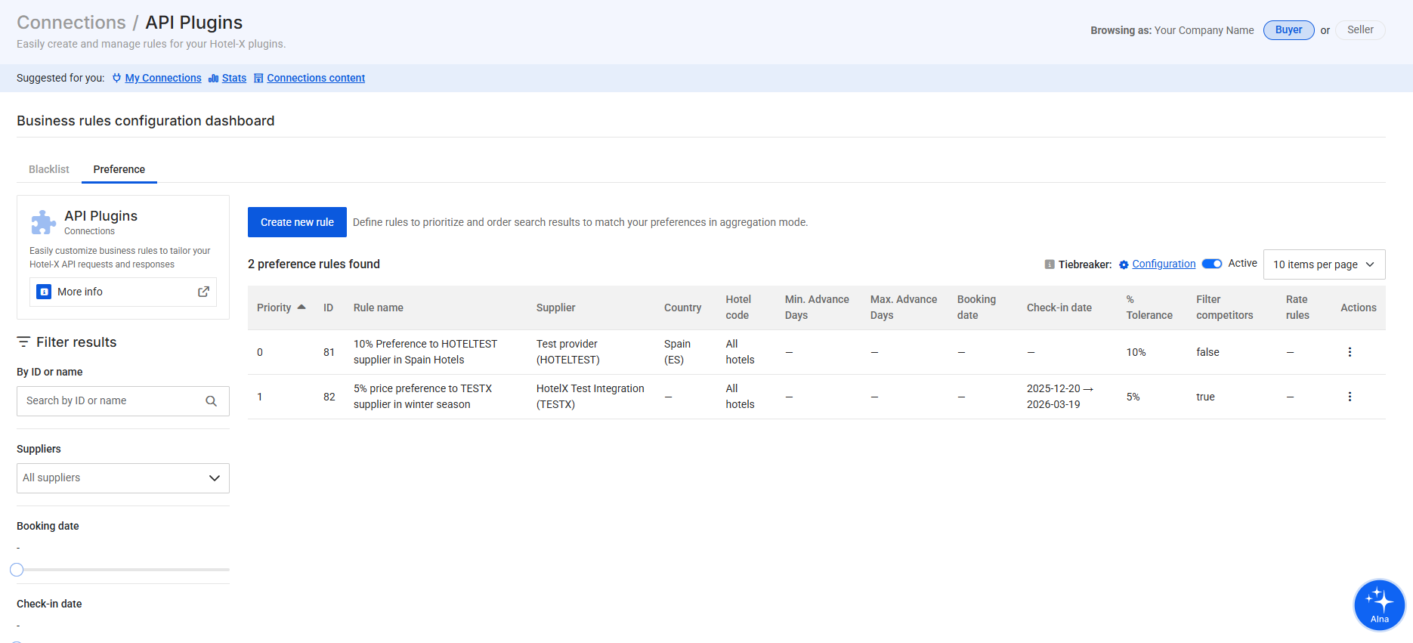Open the Connections content link
Screen dimensions: 1413x643
tap(316, 78)
